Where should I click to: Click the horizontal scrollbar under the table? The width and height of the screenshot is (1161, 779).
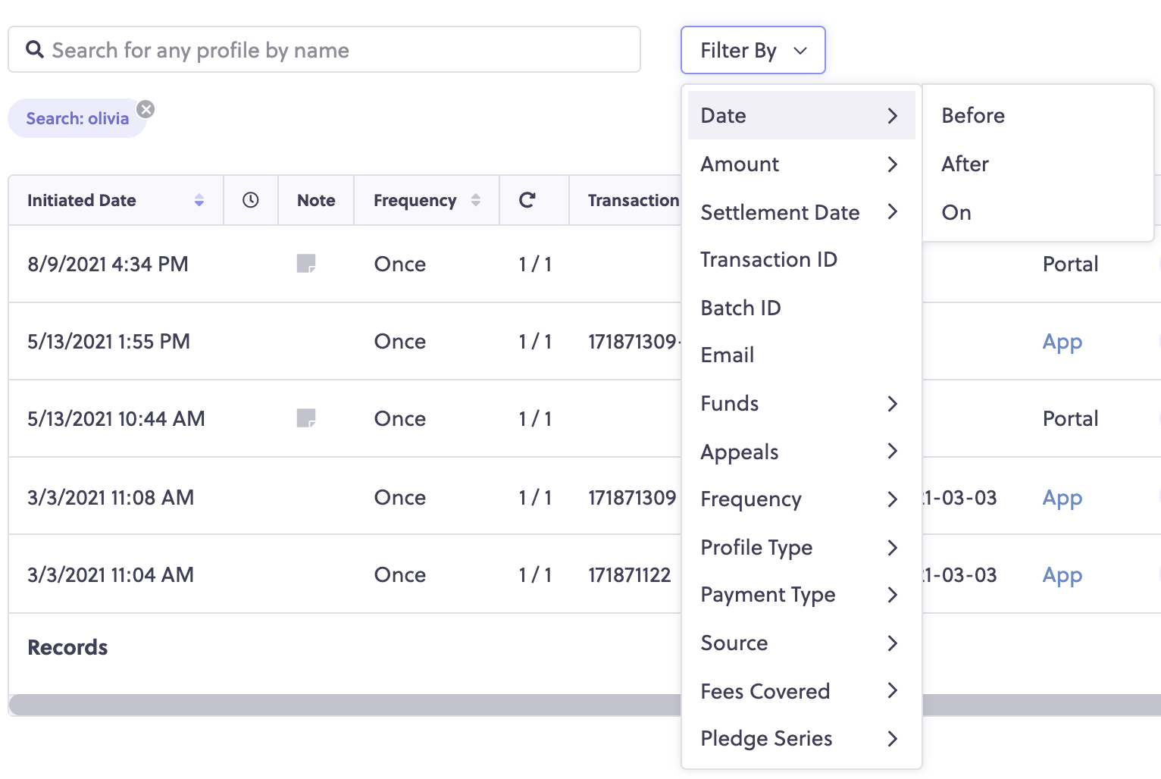pos(345,705)
